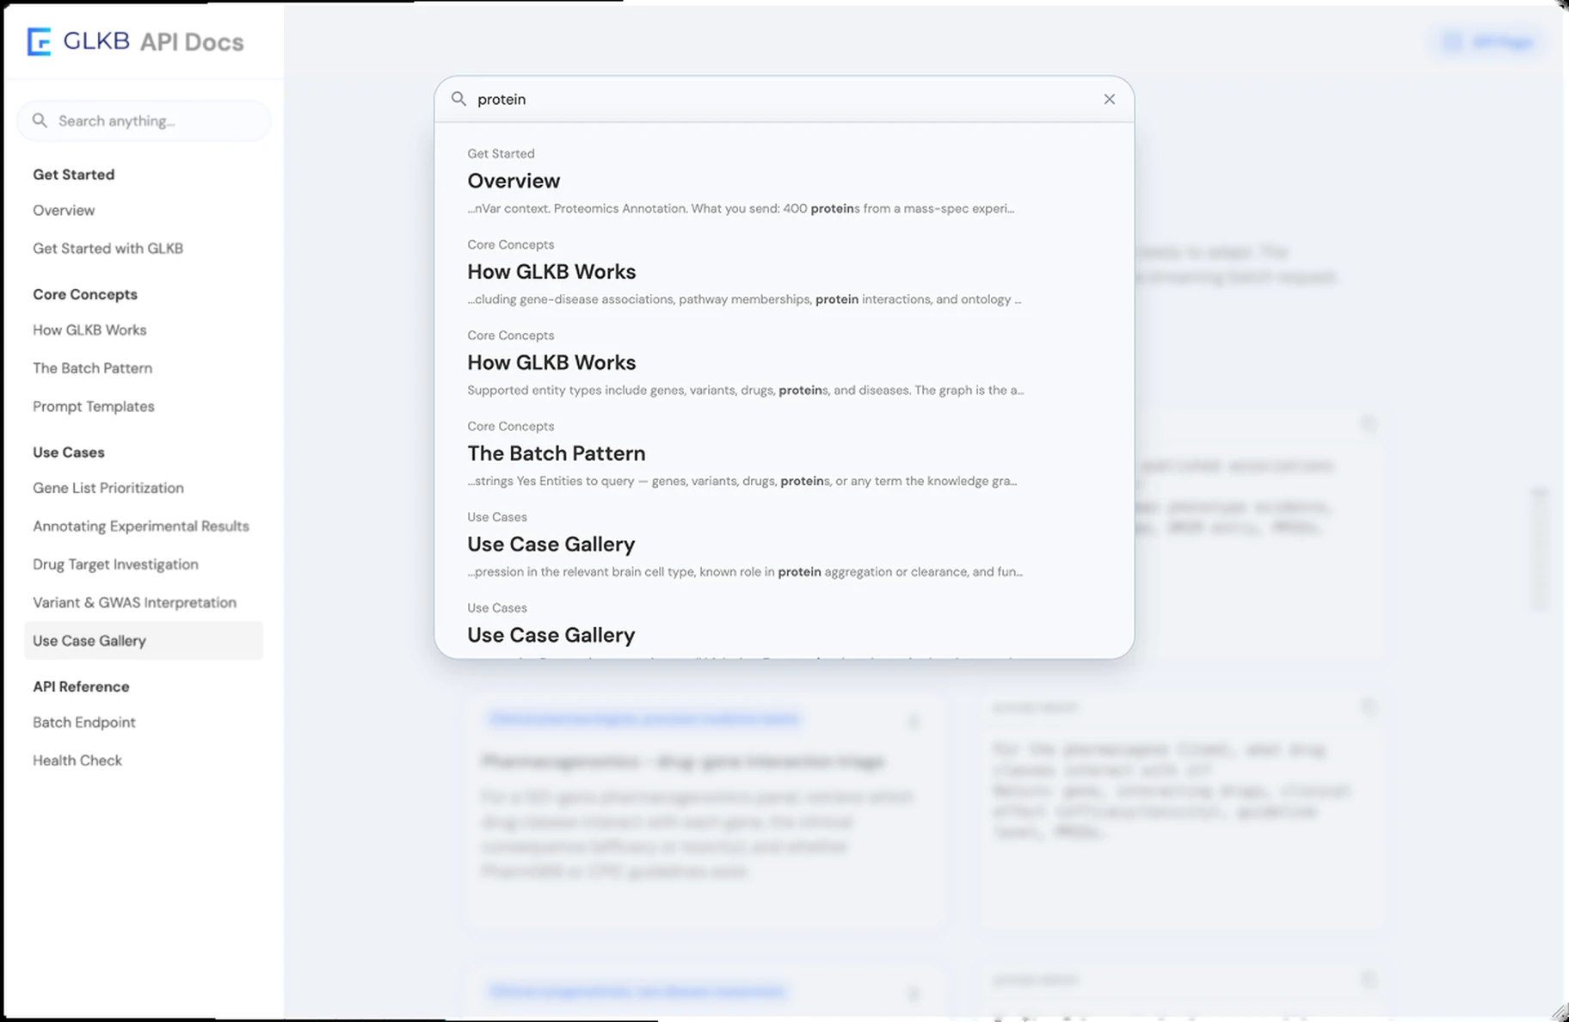Click the 'Core Concepts' sidebar section heading

coord(85,294)
